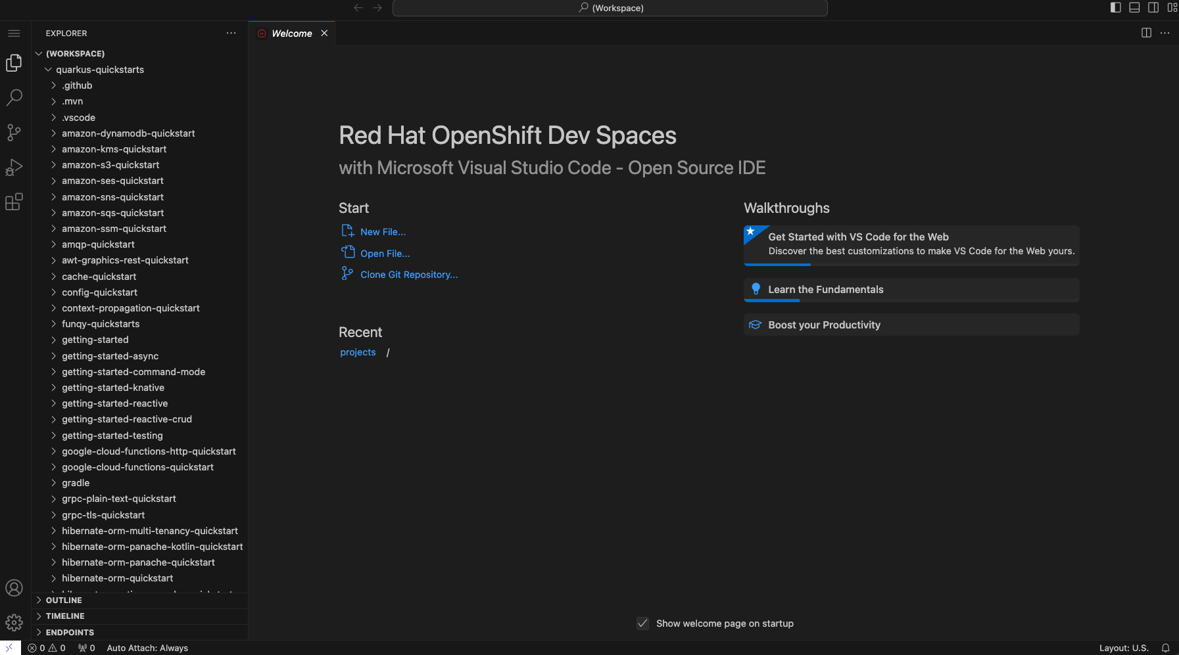Expand the getting-started folder
Viewport: 1179px width, 655px height.
tap(53, 340)
